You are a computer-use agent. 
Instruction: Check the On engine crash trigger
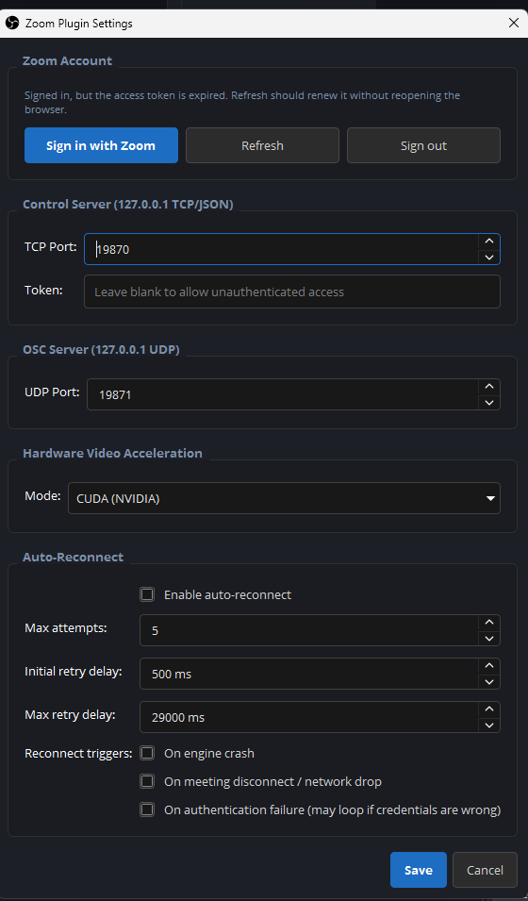click(148, 753)
